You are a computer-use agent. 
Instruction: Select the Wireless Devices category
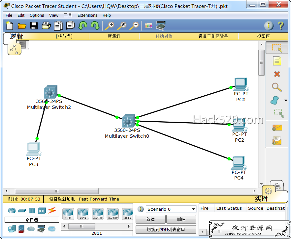(42, 210)
